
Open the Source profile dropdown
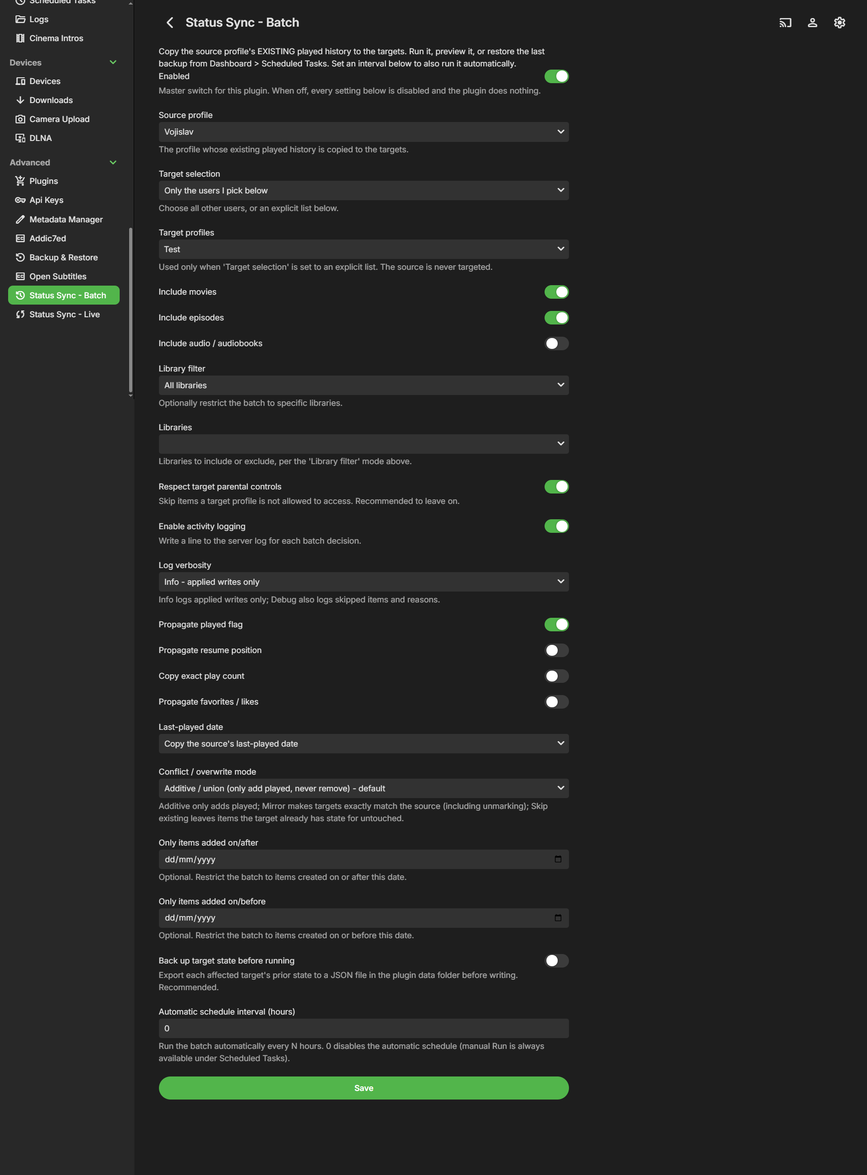[364, 132]
